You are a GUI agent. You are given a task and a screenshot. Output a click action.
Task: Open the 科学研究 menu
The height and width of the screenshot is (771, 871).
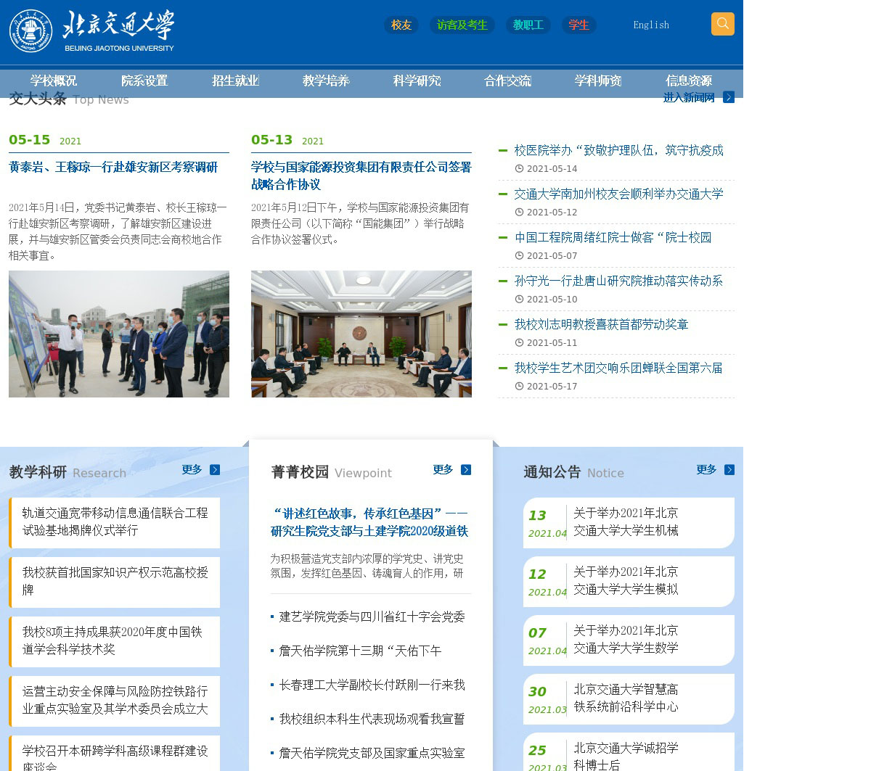pos(417,81)
